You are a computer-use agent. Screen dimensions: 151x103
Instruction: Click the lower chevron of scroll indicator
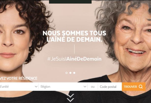[x=70, y=100]
